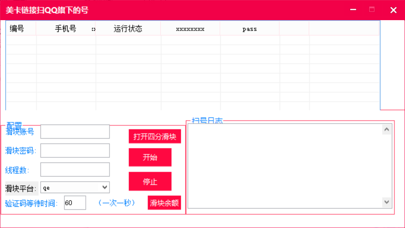The image size is (405, 228).
Task: Select the xxxxxxxx column header
Action: (190, 28)
